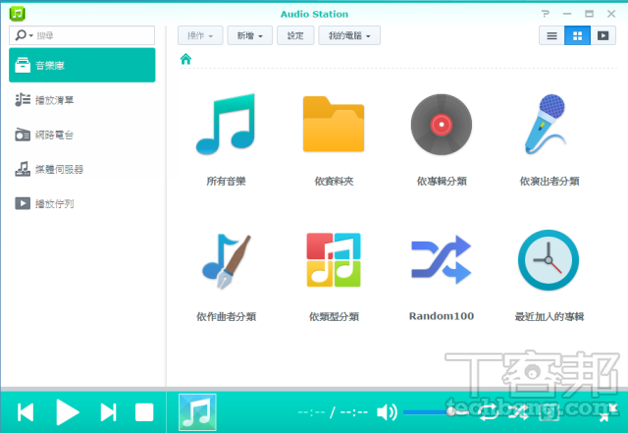Toggle the repeat mode button in player

click(488, 412)
